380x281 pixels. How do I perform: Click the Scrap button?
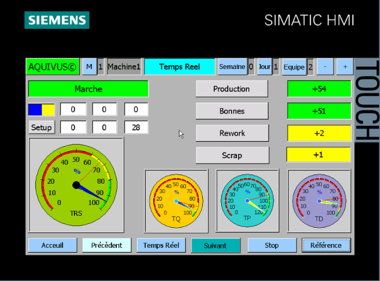(232, 155)
